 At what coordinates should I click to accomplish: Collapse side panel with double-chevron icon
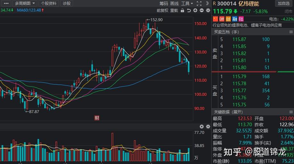tap(207, 3)
